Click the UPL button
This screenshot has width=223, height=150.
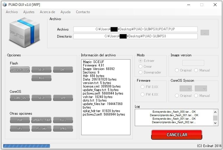(20, 128)
